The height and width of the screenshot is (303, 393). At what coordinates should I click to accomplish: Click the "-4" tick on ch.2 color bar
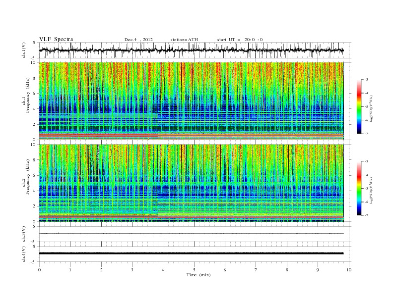click(x=366, y=175)
